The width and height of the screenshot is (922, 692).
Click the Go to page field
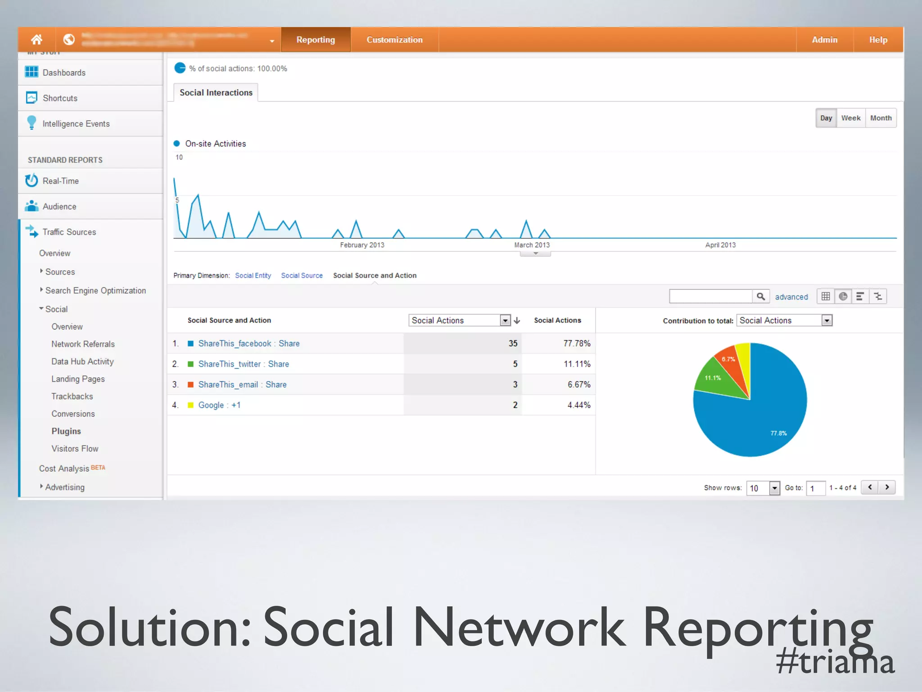tap(816, 488)
